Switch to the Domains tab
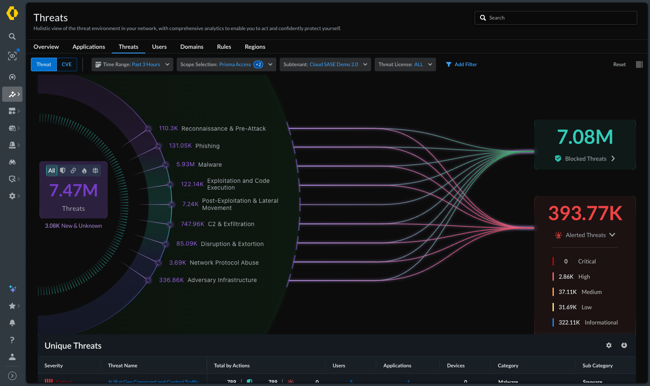The width and height of the screenshot is (650, 386). pyautogui.click(x=192, y=47)
